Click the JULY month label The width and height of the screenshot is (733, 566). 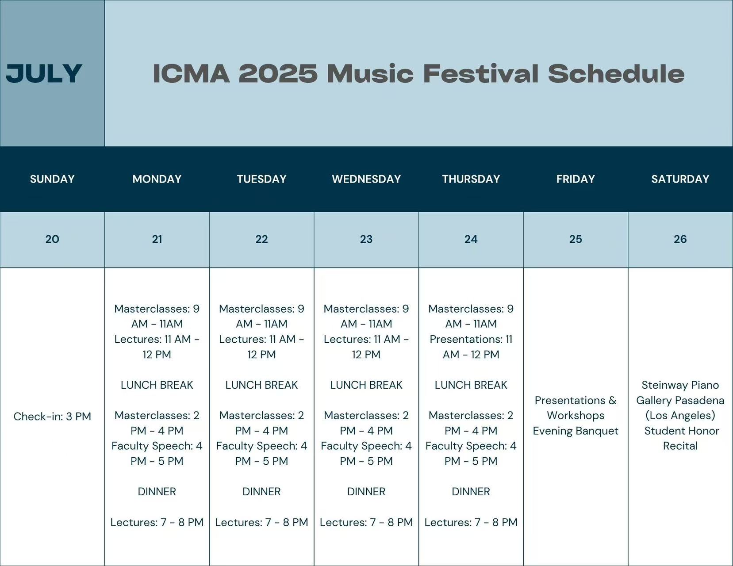pos(44,73)
